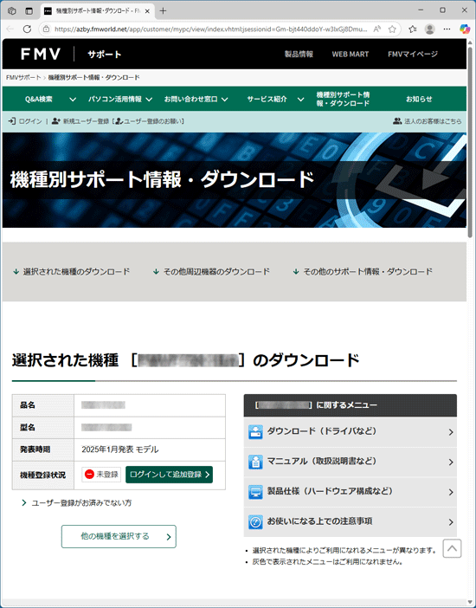The image size is (476, 608).
Task: Open 機種別サポート情報・ダウンロード nav item
Action: point(343,99)
